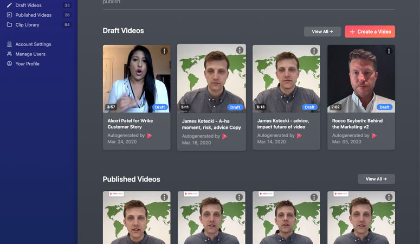The width and height of the screenshot is (420, 244).
Task: Open options menu on second published video
Action: [239, 197]
